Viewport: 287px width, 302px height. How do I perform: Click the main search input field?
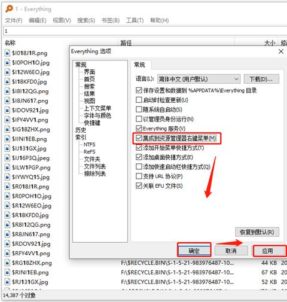pyautogui.click(x=145, y=31)
